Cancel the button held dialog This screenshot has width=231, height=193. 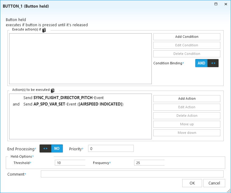click(214, 183)
